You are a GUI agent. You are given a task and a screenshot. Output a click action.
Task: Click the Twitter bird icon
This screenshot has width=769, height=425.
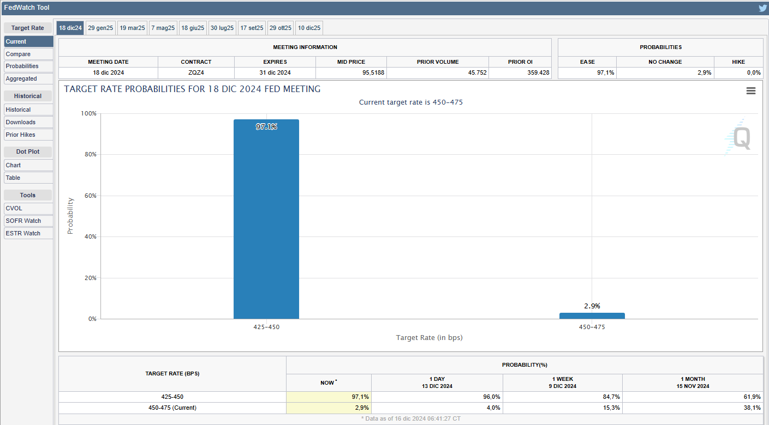[762, 8]
